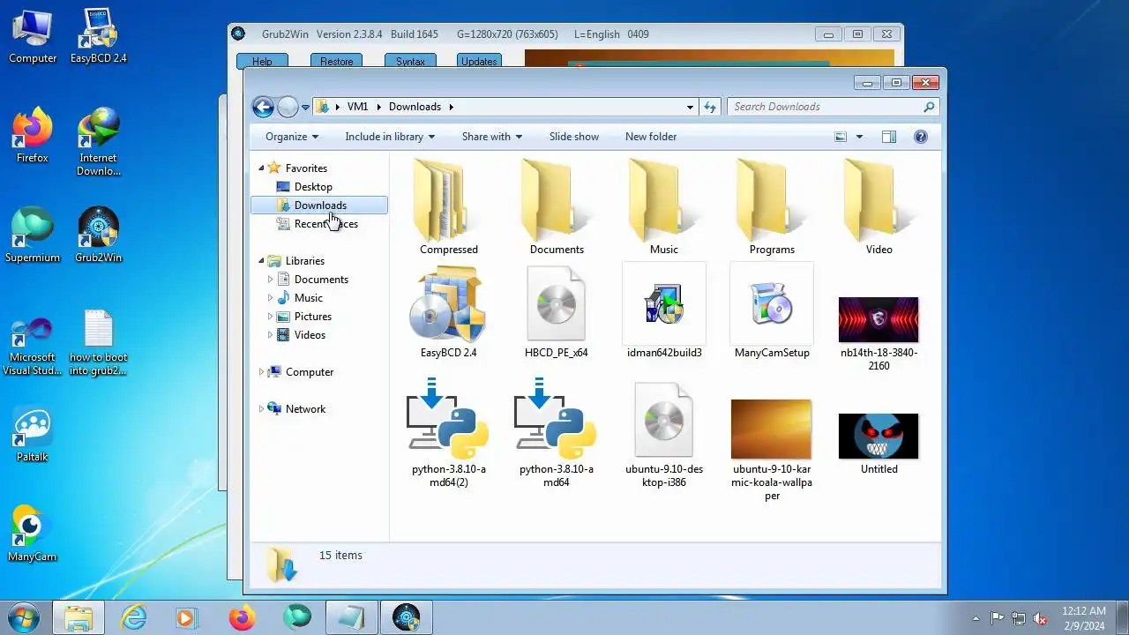
Task: Click VM1 in the address breadcrumb
Action: click(357, 107)
